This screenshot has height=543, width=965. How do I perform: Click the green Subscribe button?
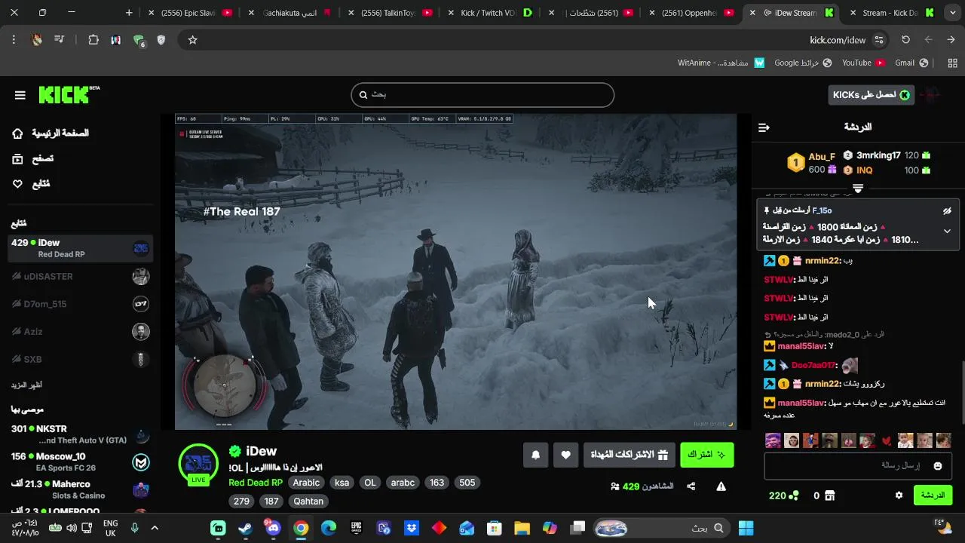point(706,455)
